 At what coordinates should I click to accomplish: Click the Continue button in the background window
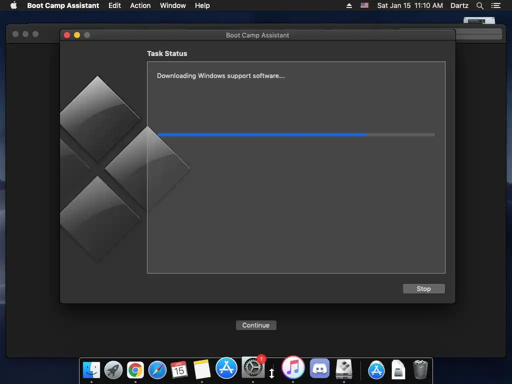[x=256, y=325]
